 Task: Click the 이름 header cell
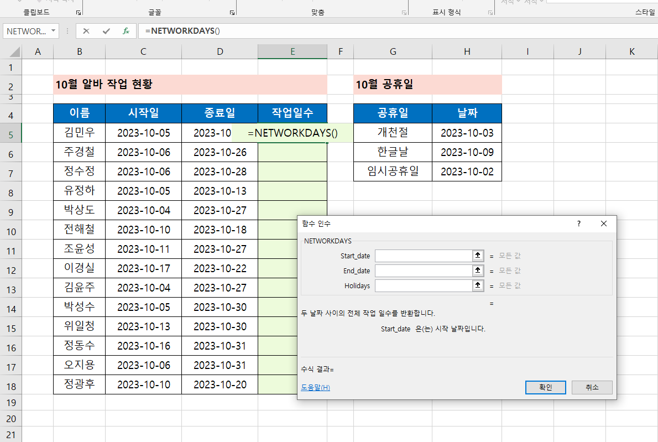79,113
